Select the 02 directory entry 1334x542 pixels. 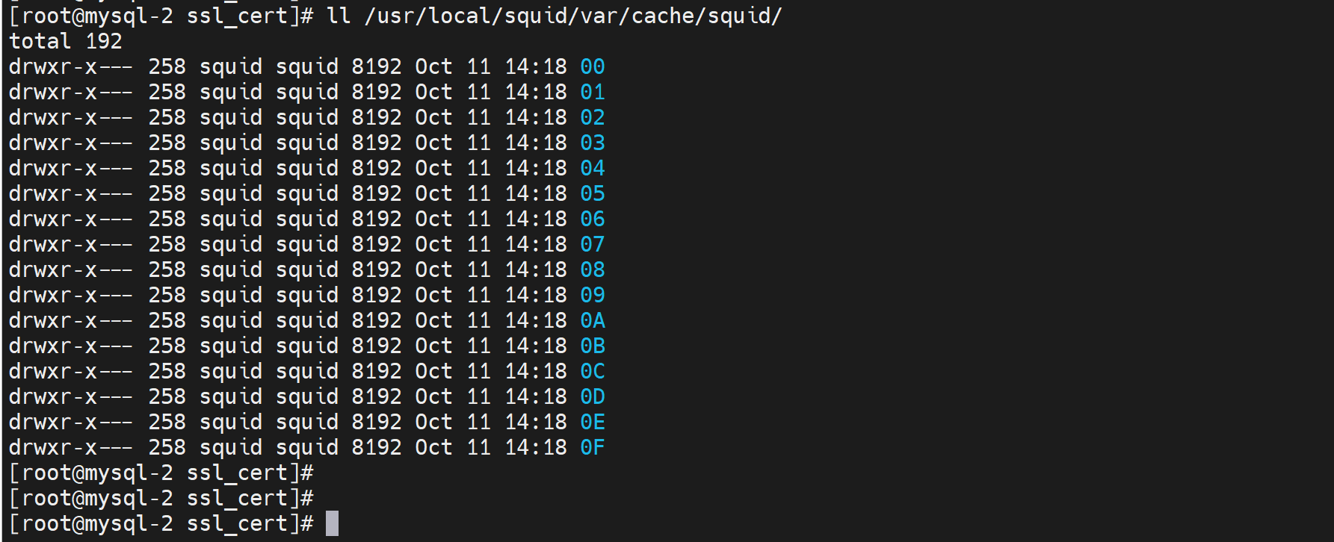tap(592, 118)
